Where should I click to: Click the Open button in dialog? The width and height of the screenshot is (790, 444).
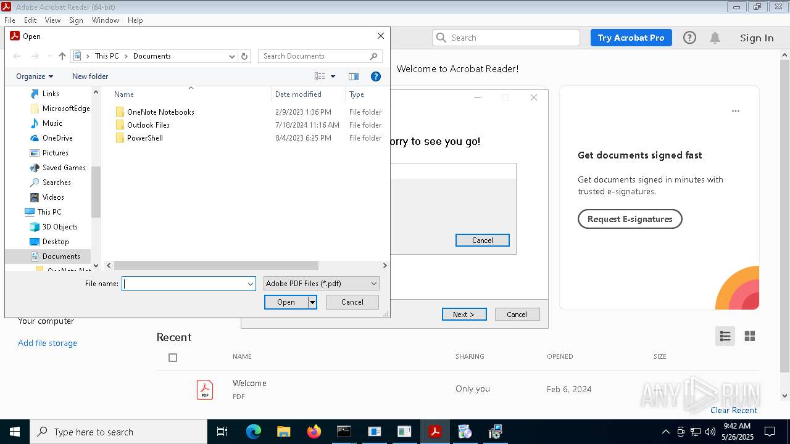coord(286,302)
